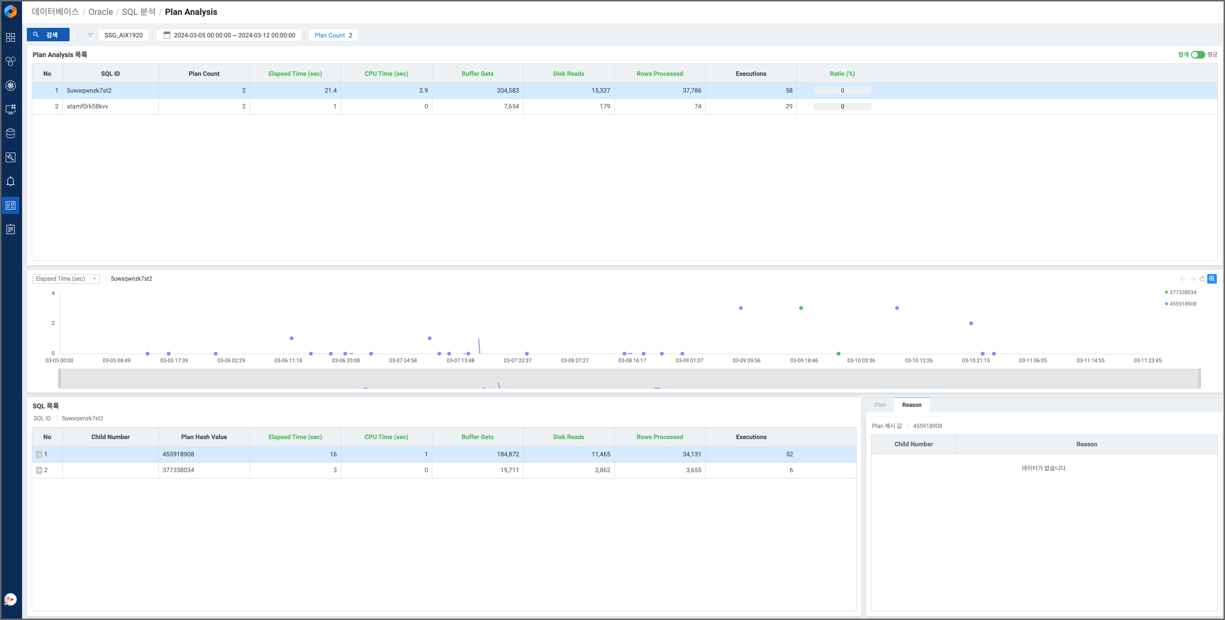Open the Kubernetes helm sidebar icon
This screenshot has height=620, width=1225.
point(11,85)
